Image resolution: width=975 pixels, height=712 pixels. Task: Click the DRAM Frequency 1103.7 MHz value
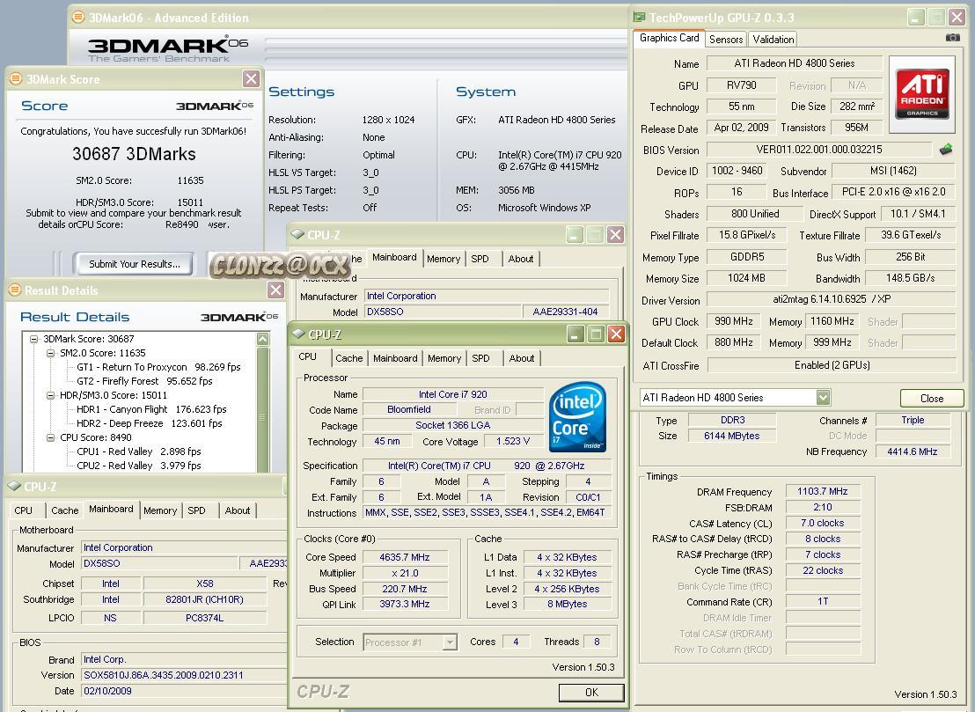click(823, 491)
